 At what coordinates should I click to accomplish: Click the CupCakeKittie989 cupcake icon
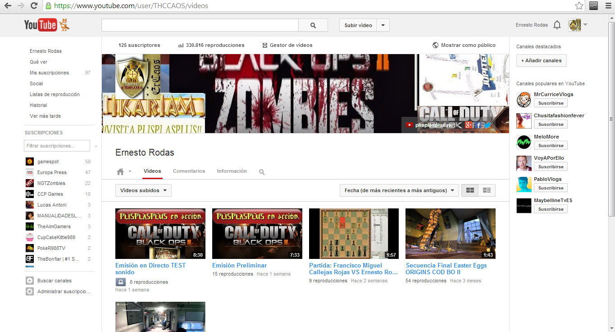tap(29, 237)
